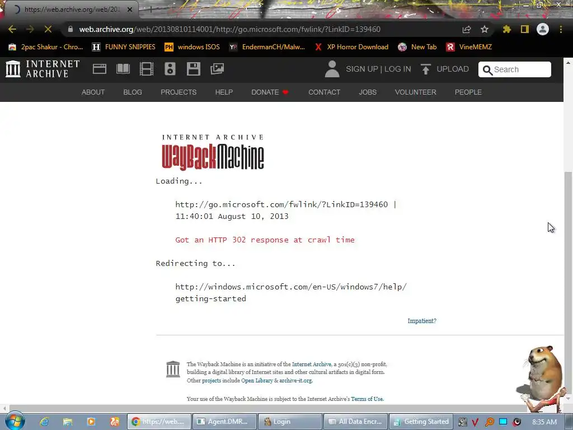The height and width of the screenshot is (430, 573).
Task: Open Chrome three-dot menu
Action: [561, 29]
